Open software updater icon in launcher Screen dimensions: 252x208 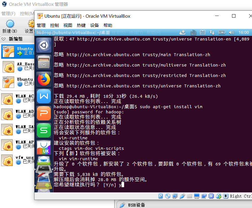point(44,185)
